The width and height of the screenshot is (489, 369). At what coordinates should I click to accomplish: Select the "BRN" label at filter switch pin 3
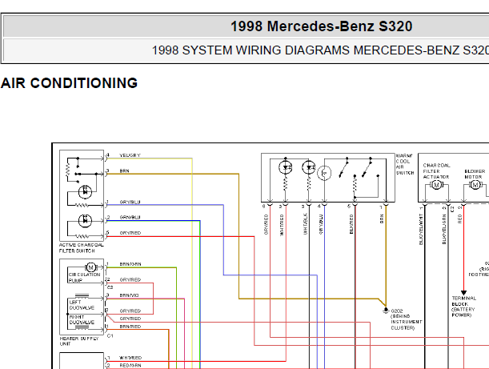tap(124, 171)
